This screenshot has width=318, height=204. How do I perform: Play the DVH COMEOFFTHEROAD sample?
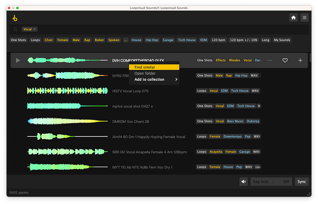pyautogui.click(x=18, y=60)
